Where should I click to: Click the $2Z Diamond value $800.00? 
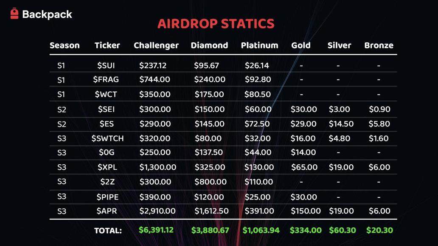coord(211,182)
